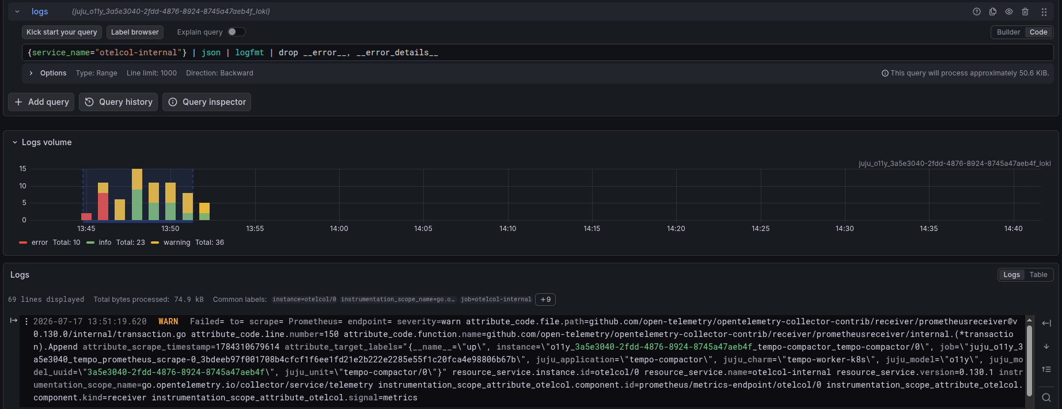Image resolution: width=1062 pixels, height=409 pixels.
Task: Open Query history
Action: pos(118,102)
